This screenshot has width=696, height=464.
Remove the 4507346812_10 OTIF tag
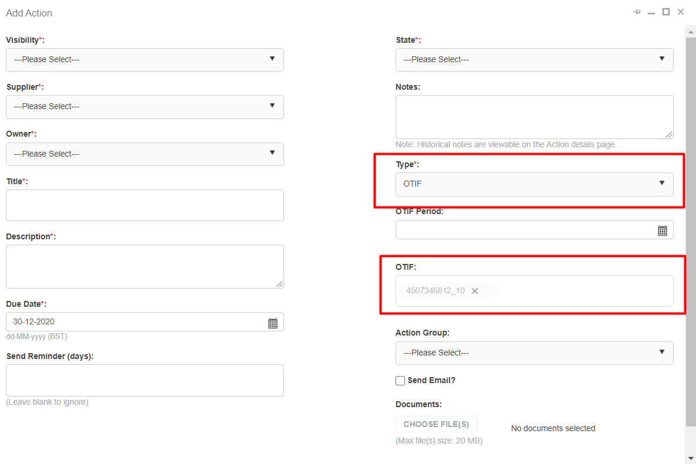coord(475,291)
